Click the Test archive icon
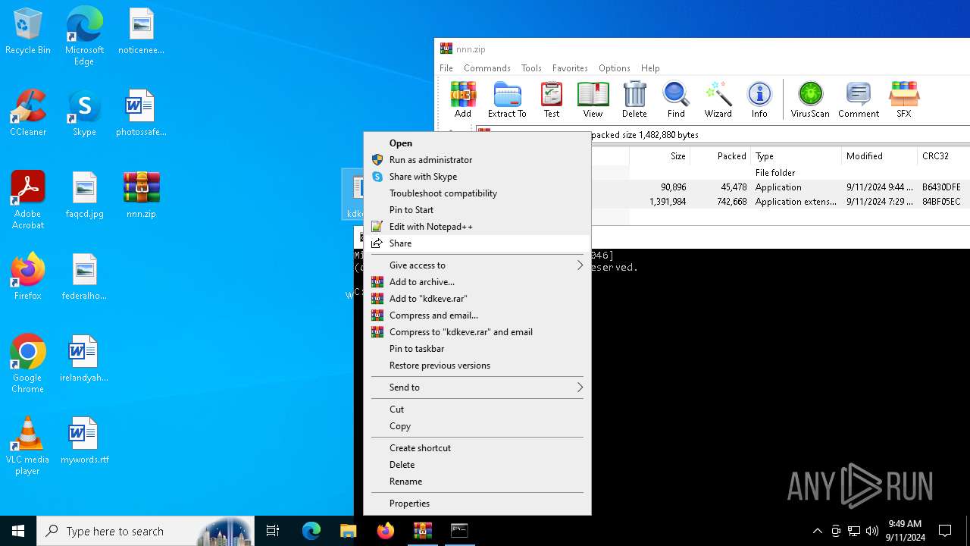Viewport: 970px width, 546px height. [x=552, y=99]
